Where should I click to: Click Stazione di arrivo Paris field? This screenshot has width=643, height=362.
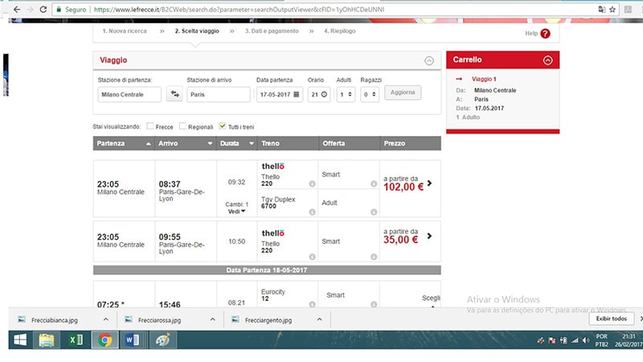pos(218,94)
